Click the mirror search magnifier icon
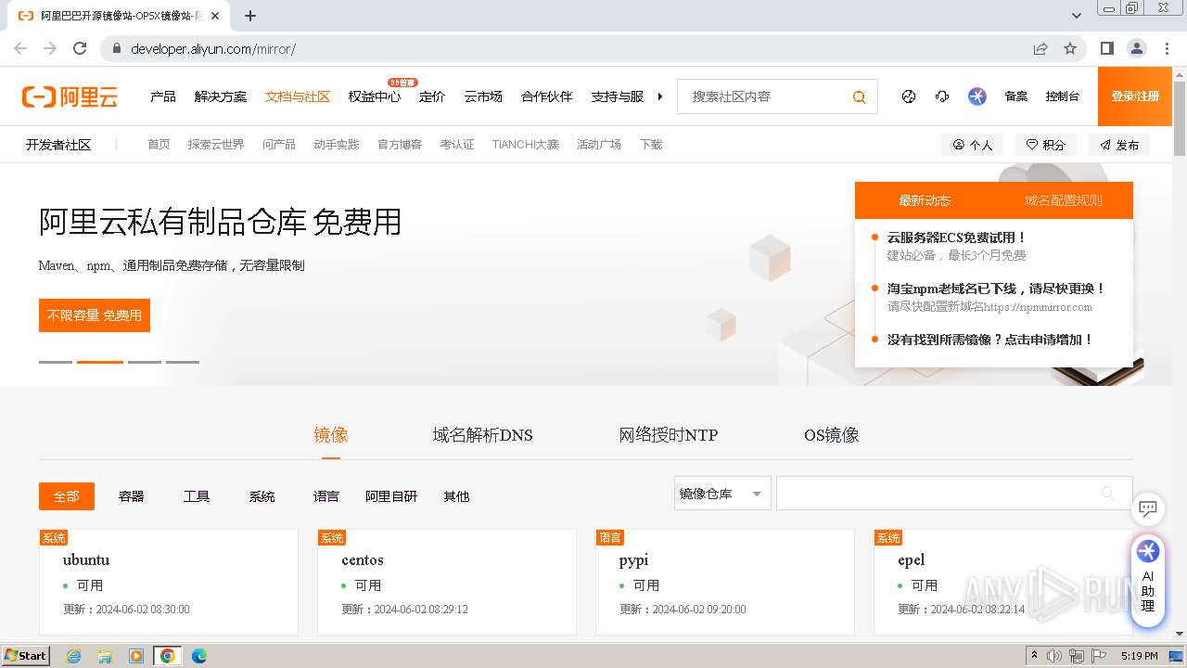Screen dimensions: 1187x668 1108,493
